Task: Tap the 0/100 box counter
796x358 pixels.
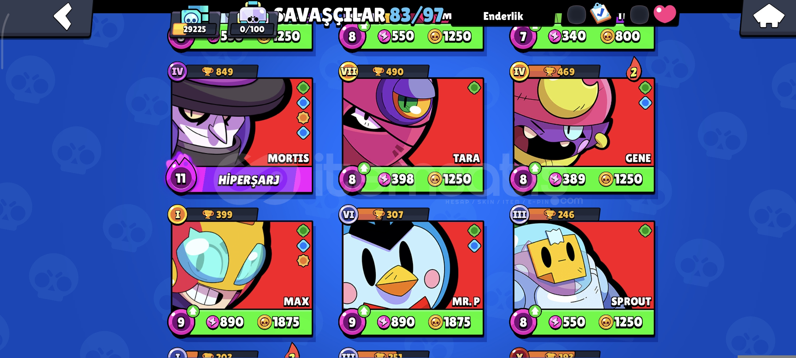Action: pos(252,20)
